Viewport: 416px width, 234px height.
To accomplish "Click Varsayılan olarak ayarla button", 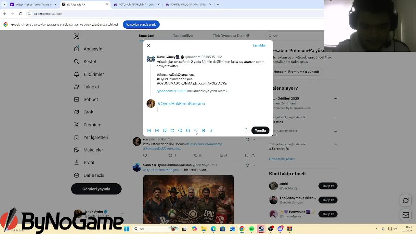I will coord(141,25).
